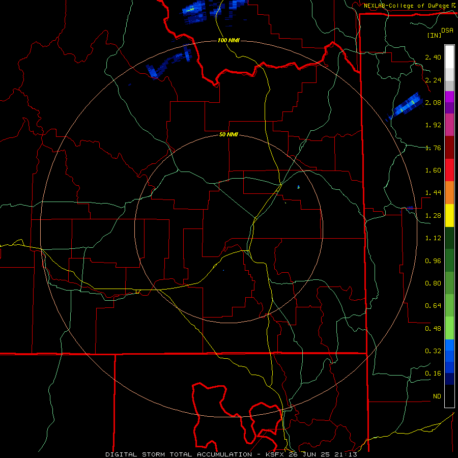Screen dimensions: 458x458
Task: Select the 0.96 legend value
Action: 433,261
